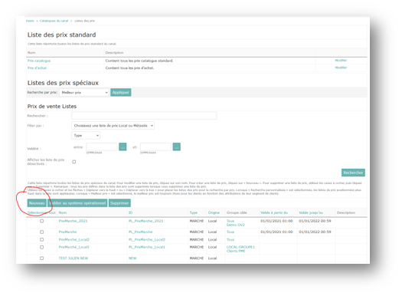
Task: Click the 'et' validity date field
Action: coord(155,146)
